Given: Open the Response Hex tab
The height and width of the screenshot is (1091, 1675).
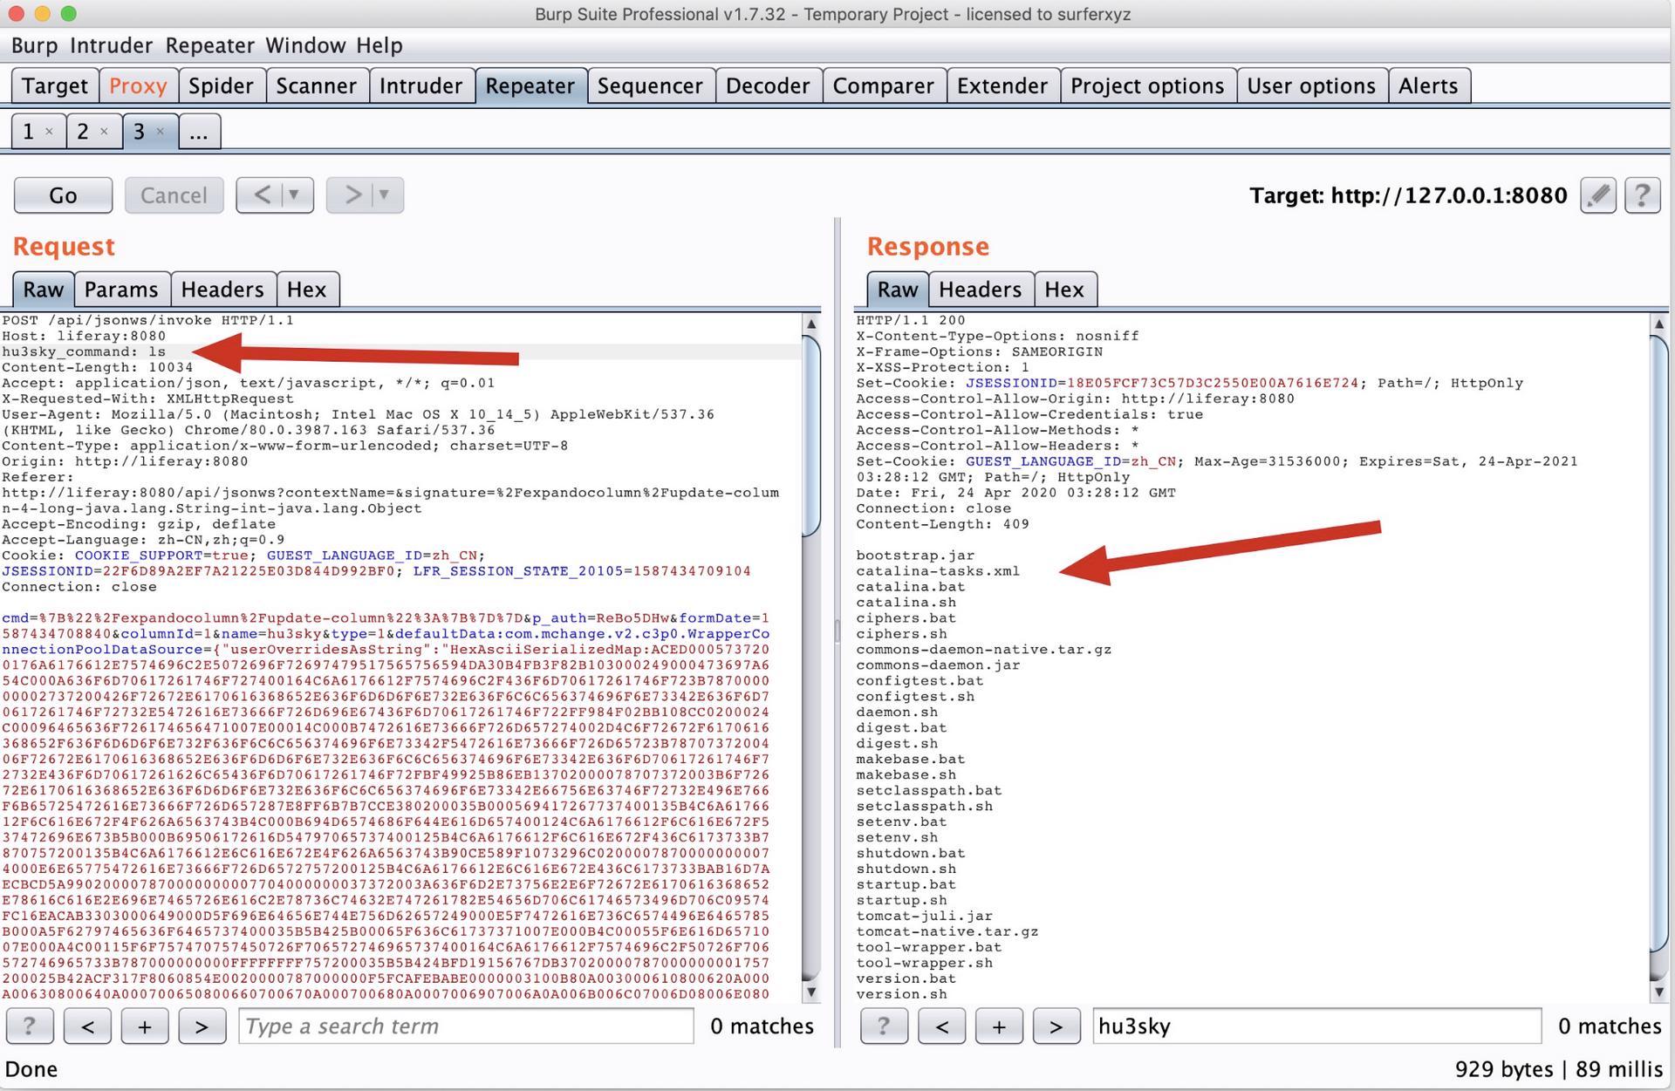Looking at the screenshot, I should pyautogui.click(x=1063, y=290).
